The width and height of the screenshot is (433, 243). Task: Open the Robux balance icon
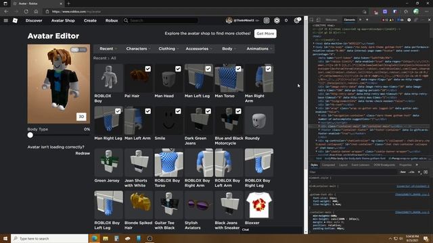[277, 20]
